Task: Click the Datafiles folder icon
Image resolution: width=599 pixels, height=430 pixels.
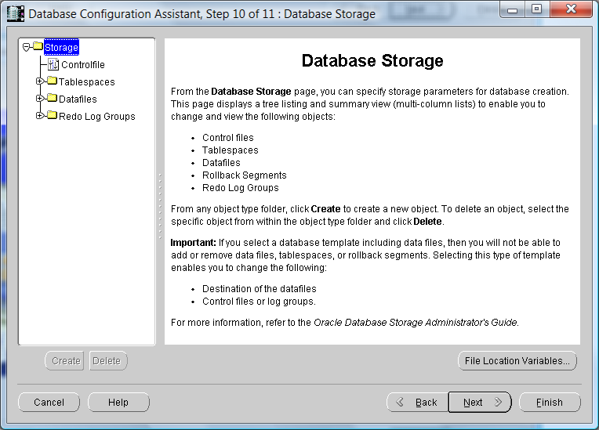Action: pos(53,98)
